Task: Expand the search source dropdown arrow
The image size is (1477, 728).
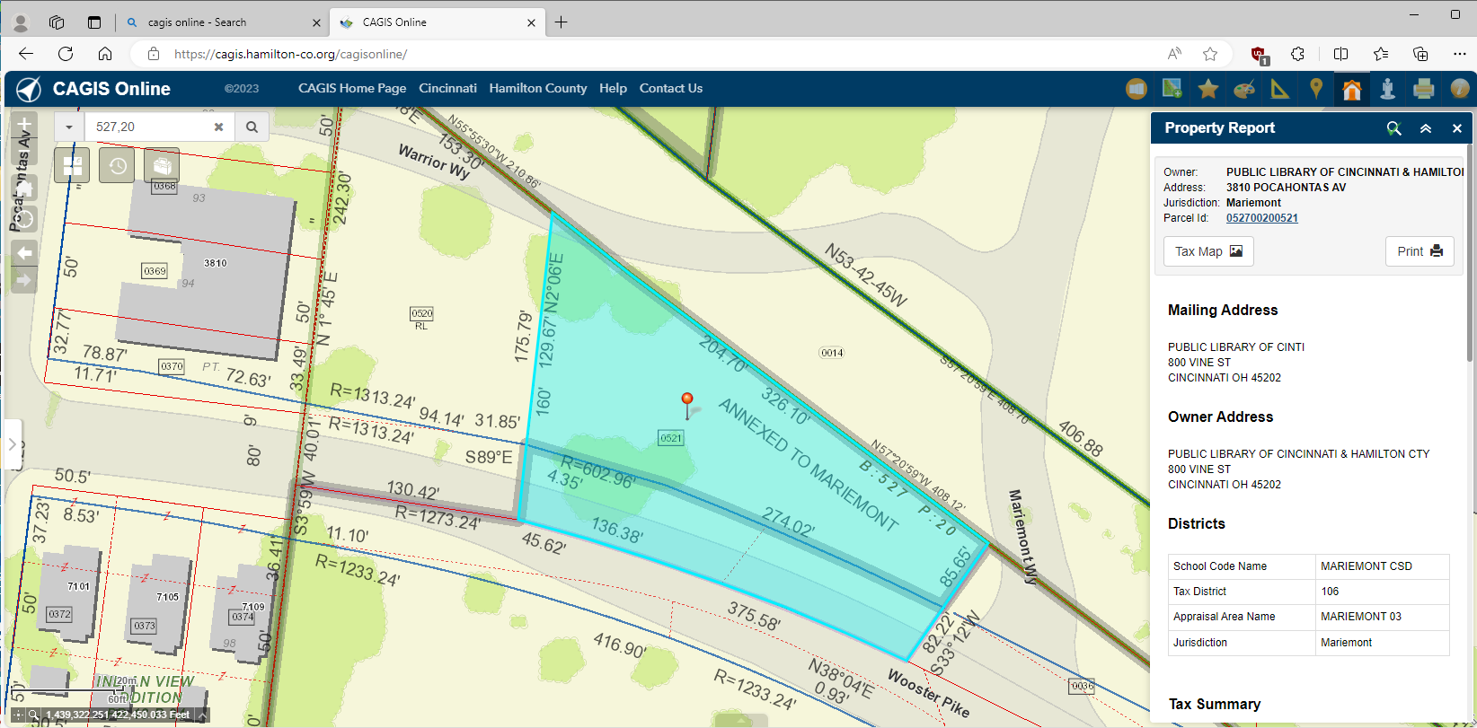Action: pyautogui.click(x=69, y=127)
